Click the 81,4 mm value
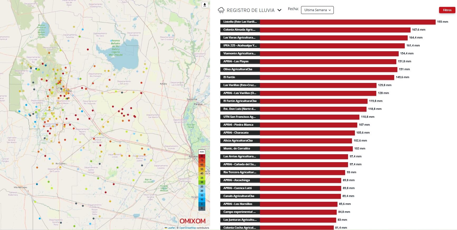The width and height of the screenshot is (457, 230). click(341, 228)
